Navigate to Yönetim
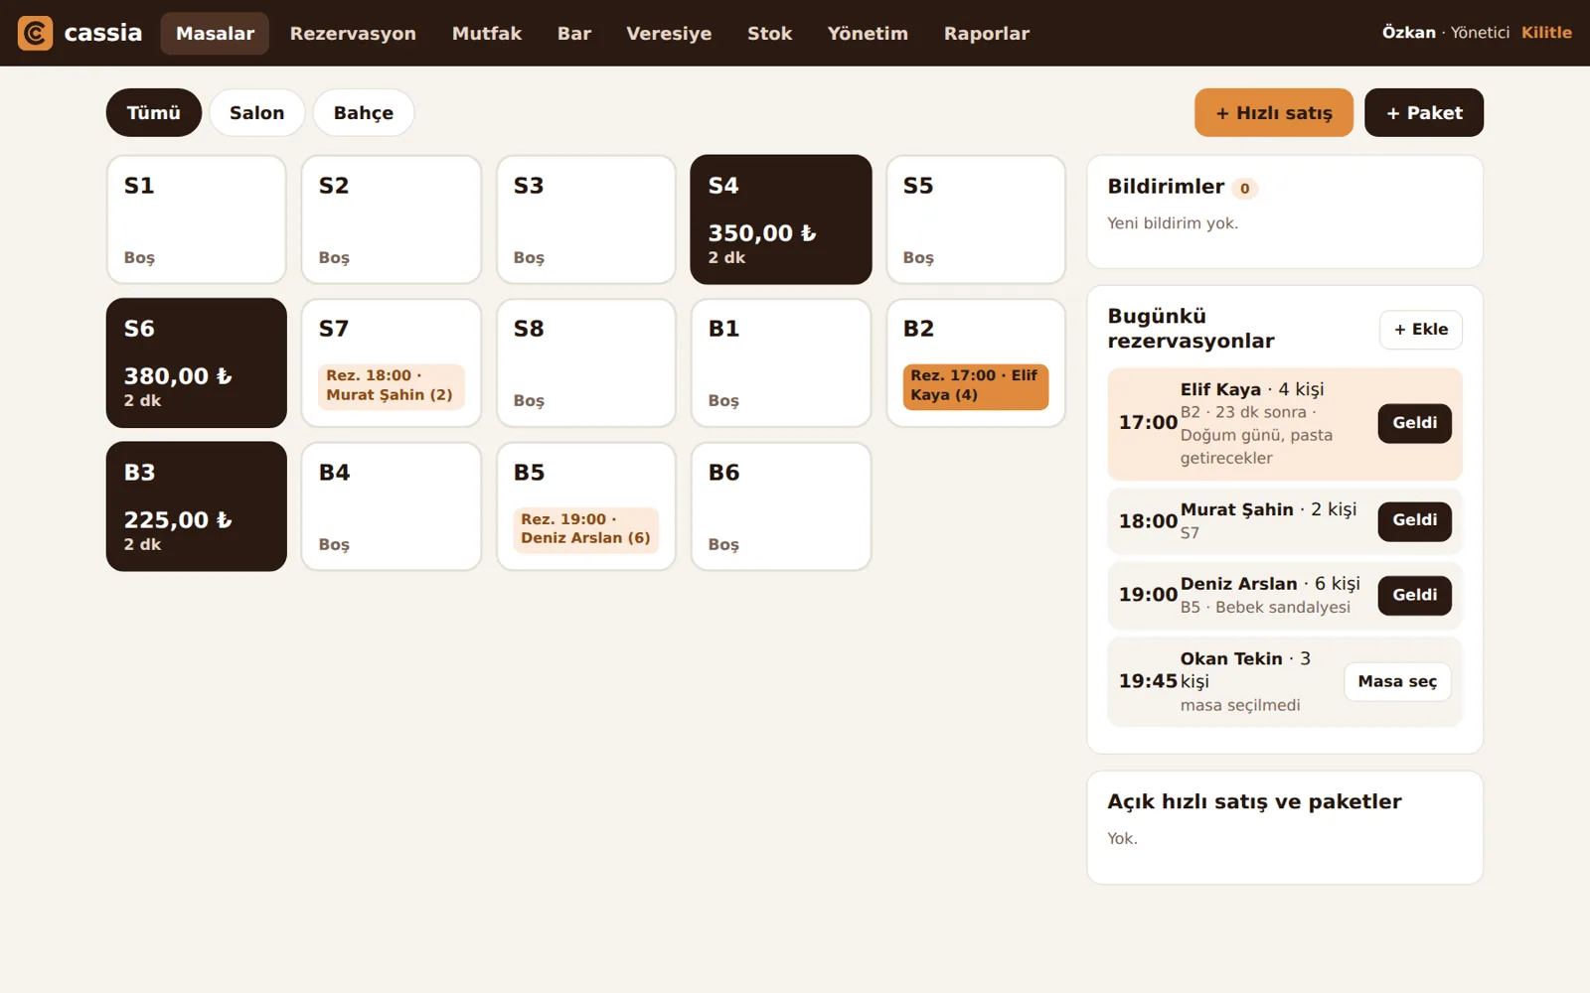This screenshot has height=993, width=1590. [x=868, y=33]
